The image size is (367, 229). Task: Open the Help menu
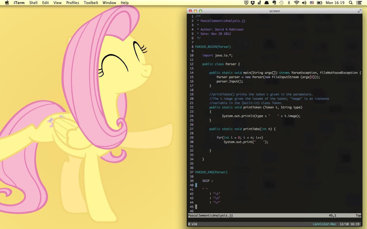click(x=125, y=3)
